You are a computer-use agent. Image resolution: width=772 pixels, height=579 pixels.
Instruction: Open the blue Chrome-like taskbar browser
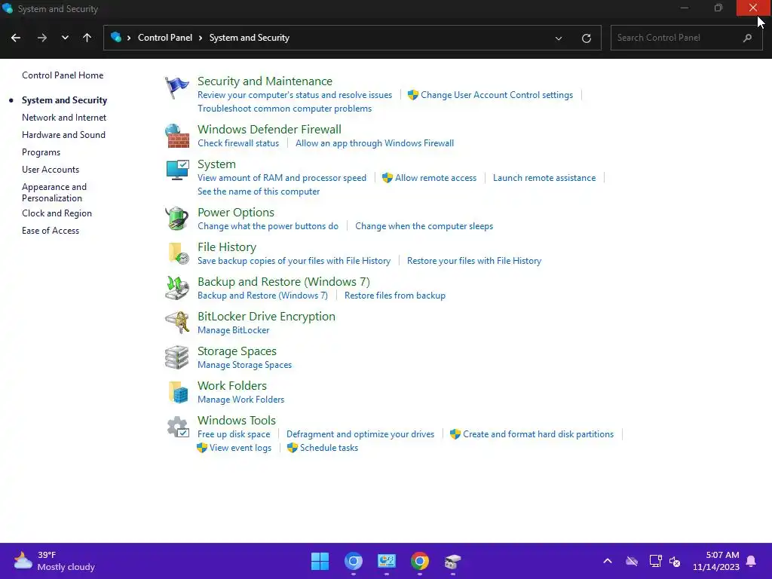354,561
